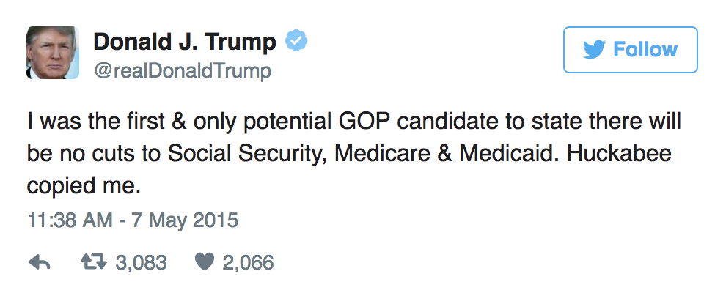Click the 2,066 likes count

click(x=248, y=263)
